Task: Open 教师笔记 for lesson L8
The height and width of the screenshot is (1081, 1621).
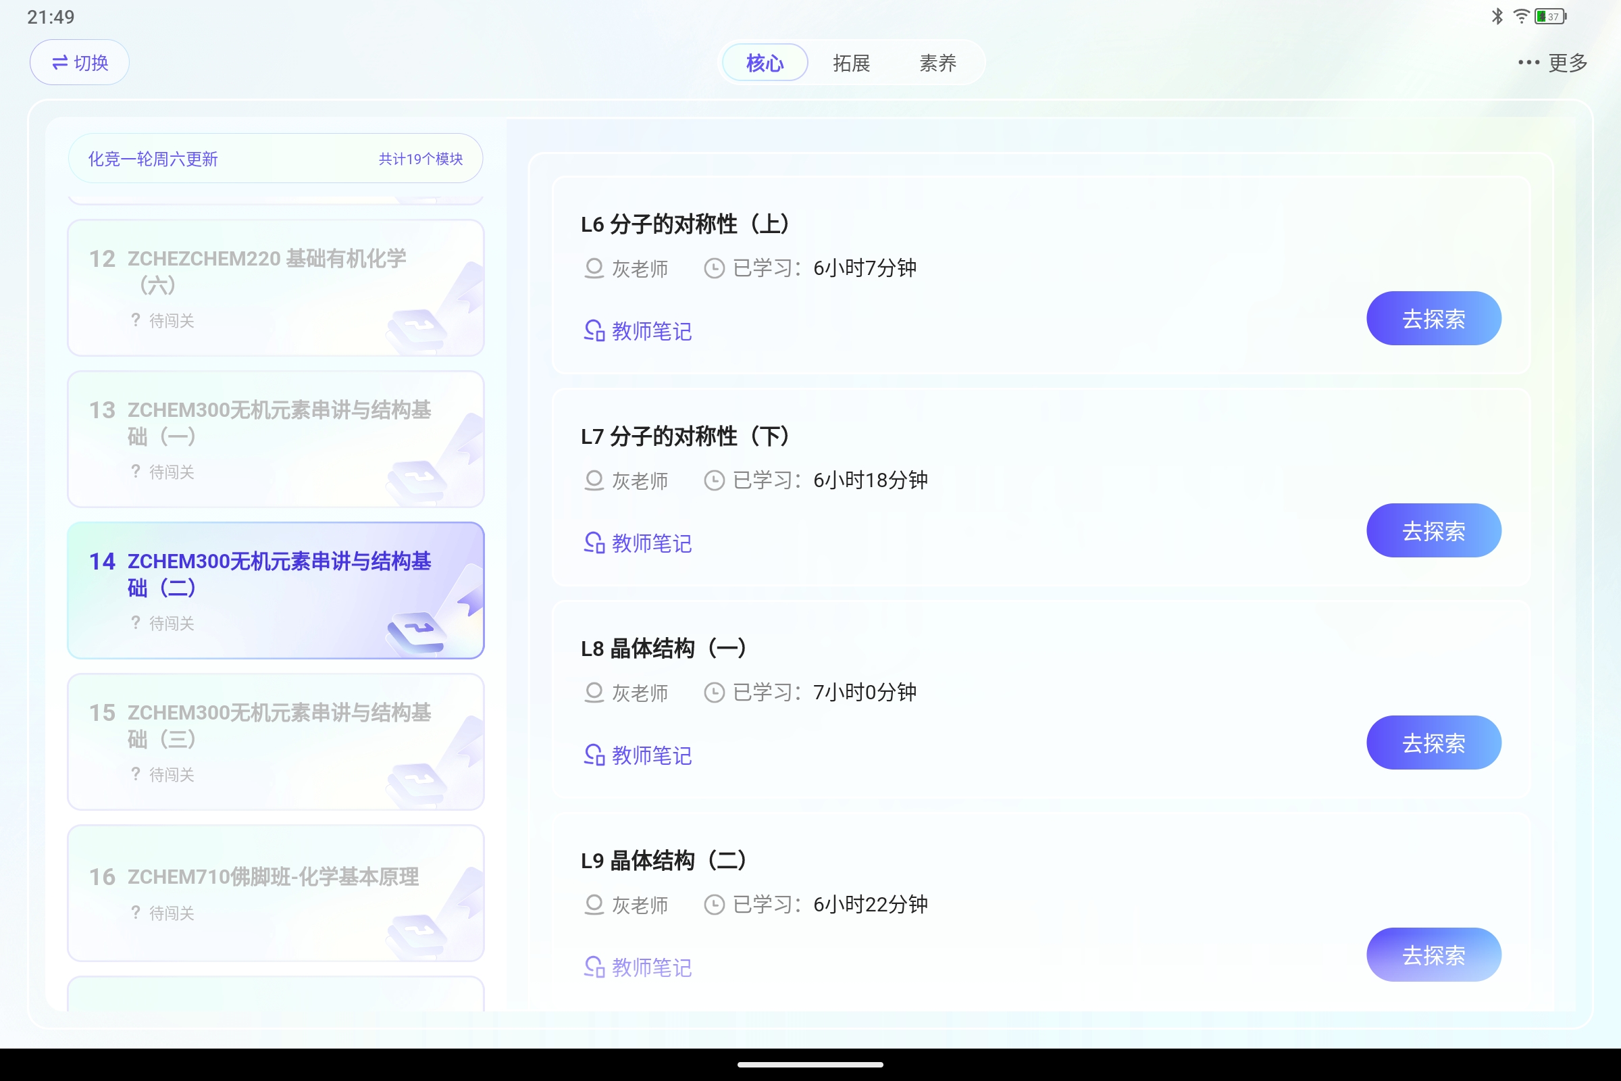Action: (638, 755)
